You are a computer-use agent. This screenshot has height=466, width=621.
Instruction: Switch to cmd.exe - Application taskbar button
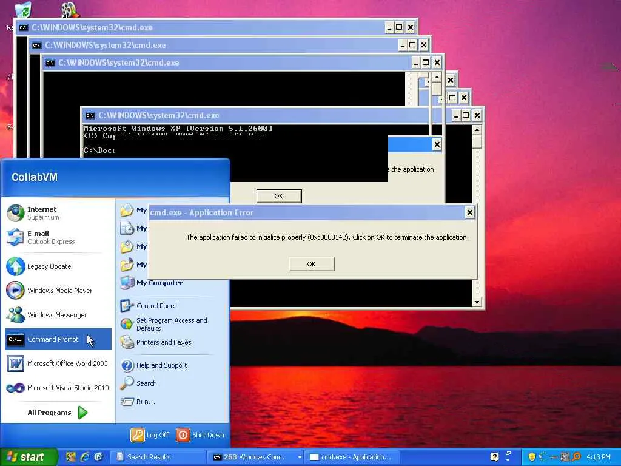(352, 457)
